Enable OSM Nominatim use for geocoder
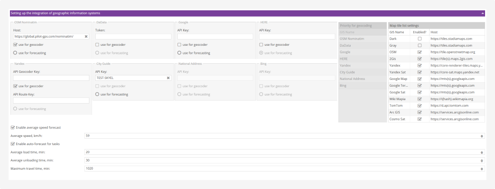 coord(15,45)
